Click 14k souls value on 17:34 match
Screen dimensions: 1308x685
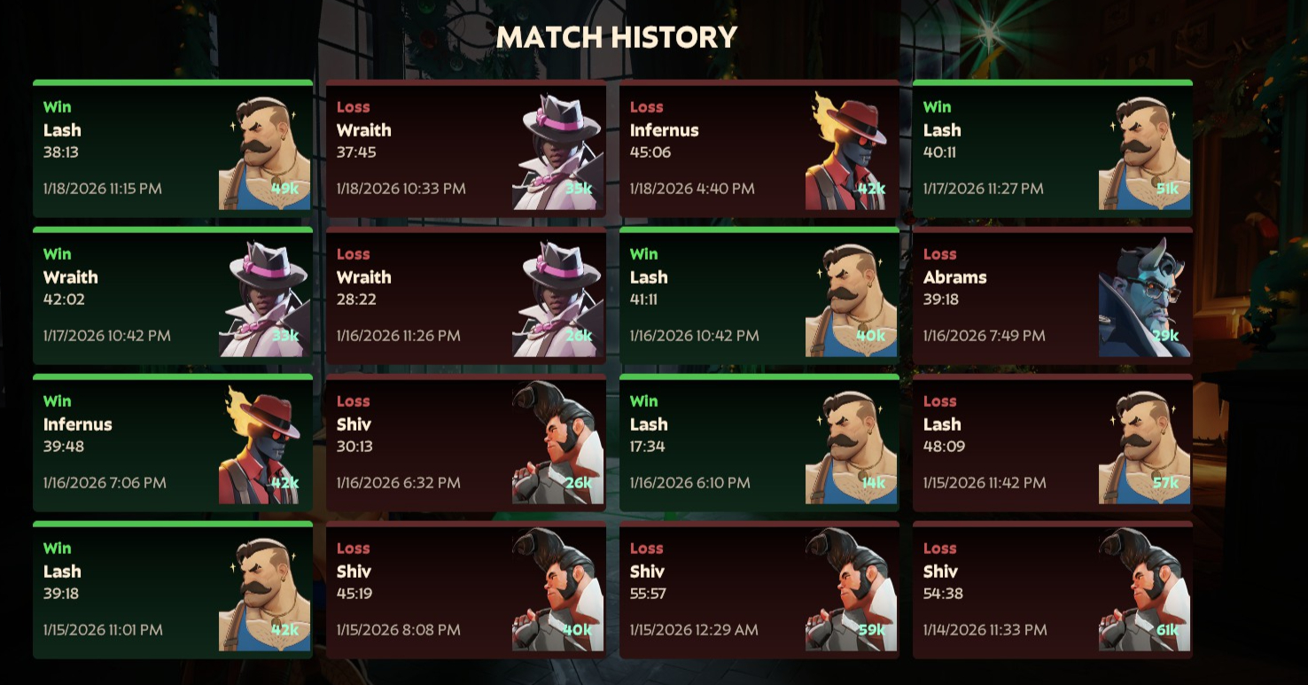click(873, 483)
